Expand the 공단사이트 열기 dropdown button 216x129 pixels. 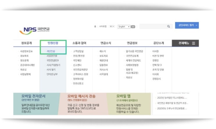(187, 25)
